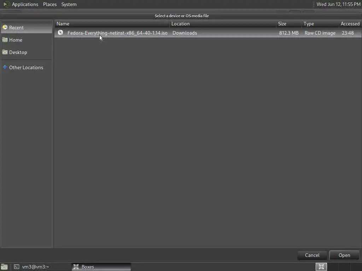This screenshot has width=362, height=271.
Task: Click the 812.3 MB size cell
Action: coord(288,33)
